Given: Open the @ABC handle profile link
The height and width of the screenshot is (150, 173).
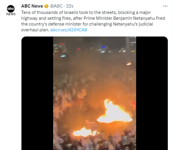Looking at the screenshot, I should (x=56, y=6).
